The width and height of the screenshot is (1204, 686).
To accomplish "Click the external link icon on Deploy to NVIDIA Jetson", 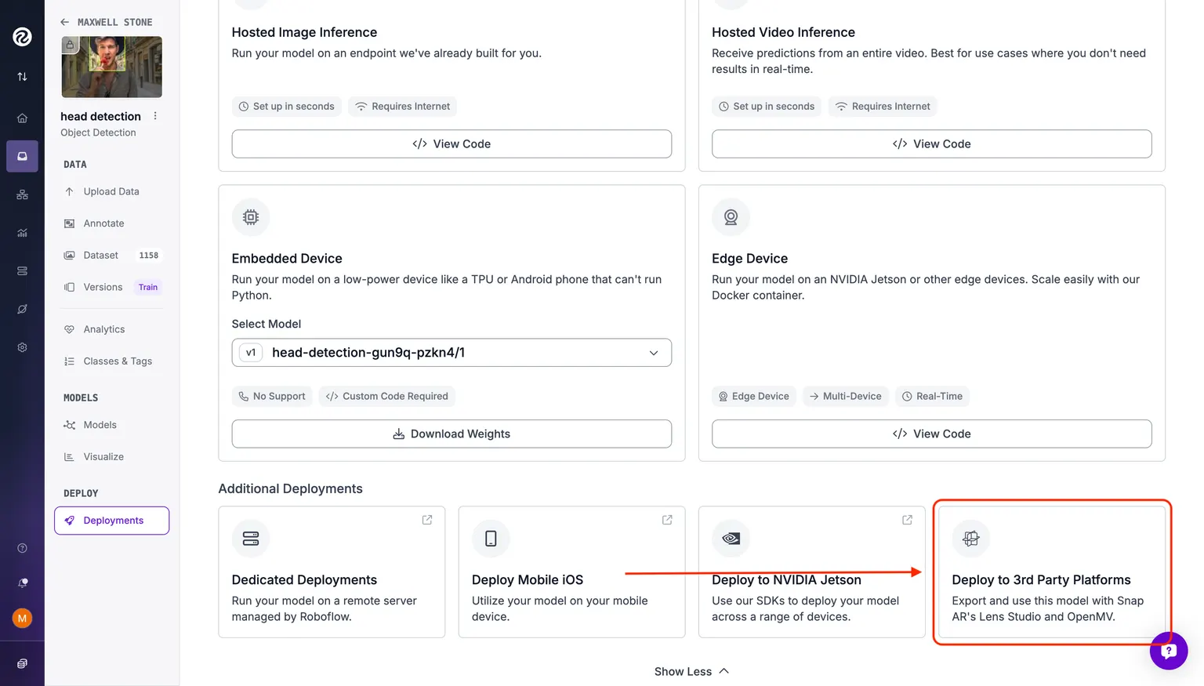I will pyautogui.click(x=907, y=520).
